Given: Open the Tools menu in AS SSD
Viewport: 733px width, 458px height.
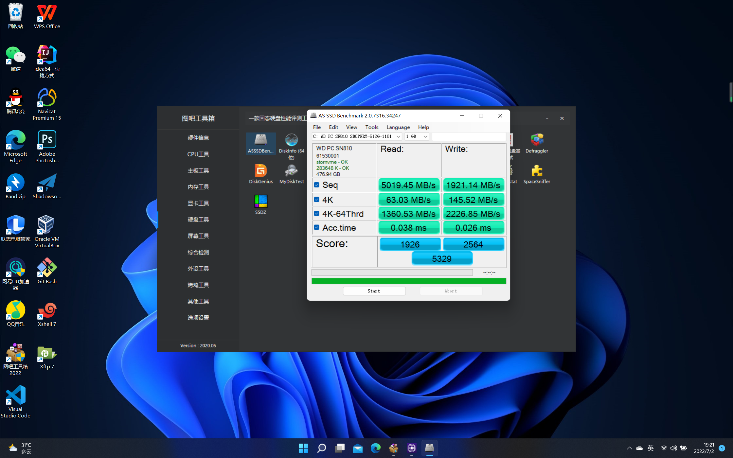Looking at the screenshot, I should [372, 127].
